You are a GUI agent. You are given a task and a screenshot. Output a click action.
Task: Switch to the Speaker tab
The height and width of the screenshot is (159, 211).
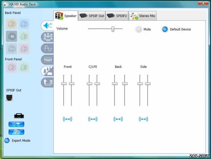click(x=66, y=16)
